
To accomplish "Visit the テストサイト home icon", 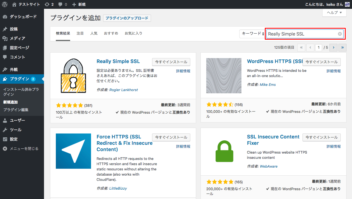I will pyautogui.click(x=14, y=4).
